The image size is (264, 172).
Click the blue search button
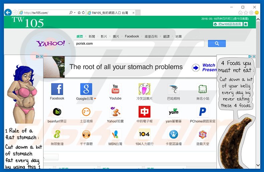[x=217, y=44]
